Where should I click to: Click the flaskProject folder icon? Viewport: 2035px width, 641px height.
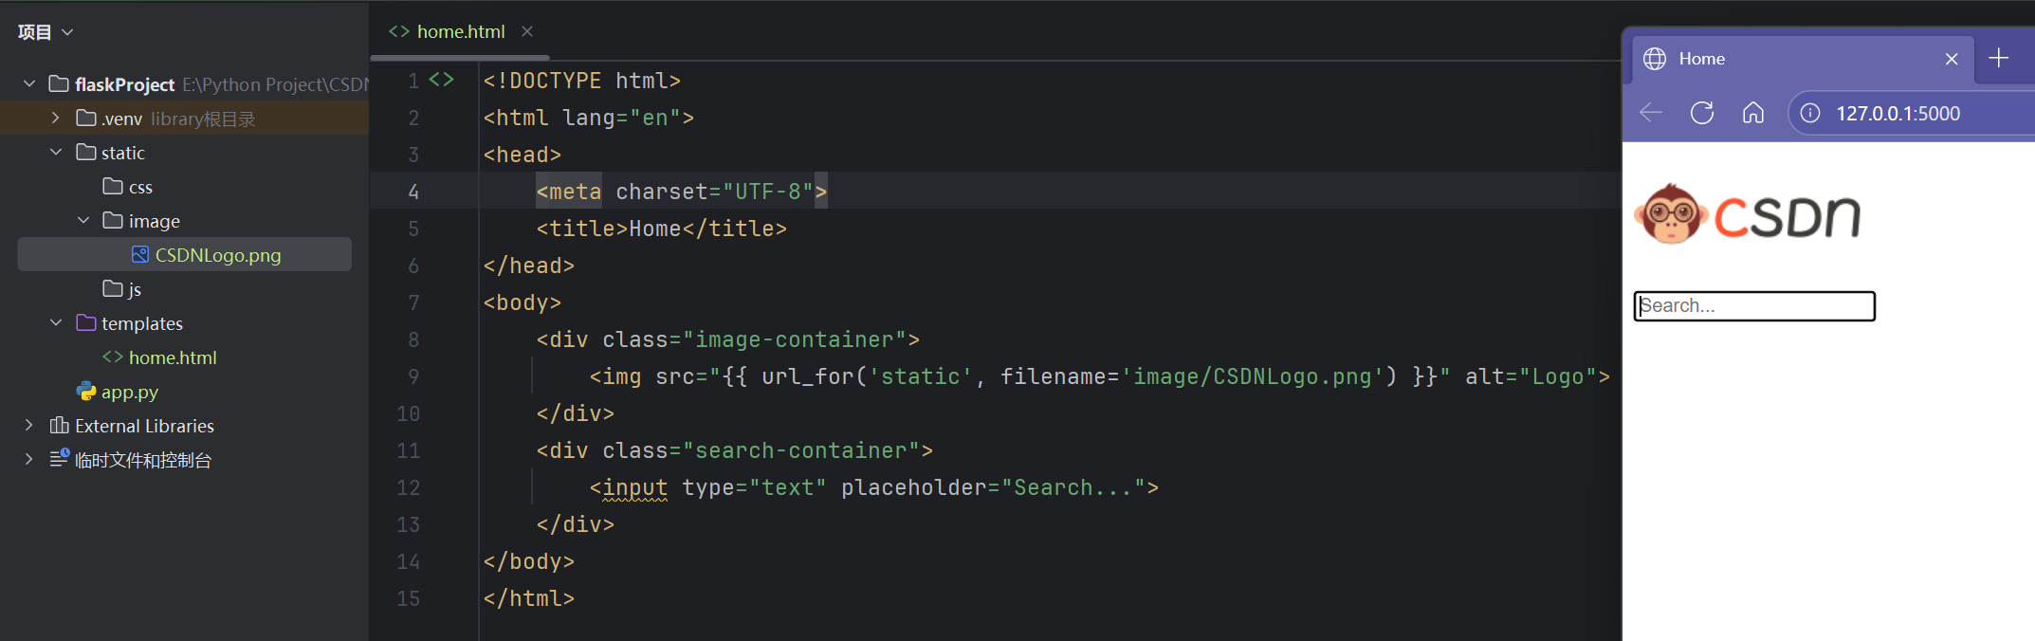[59, 84]
